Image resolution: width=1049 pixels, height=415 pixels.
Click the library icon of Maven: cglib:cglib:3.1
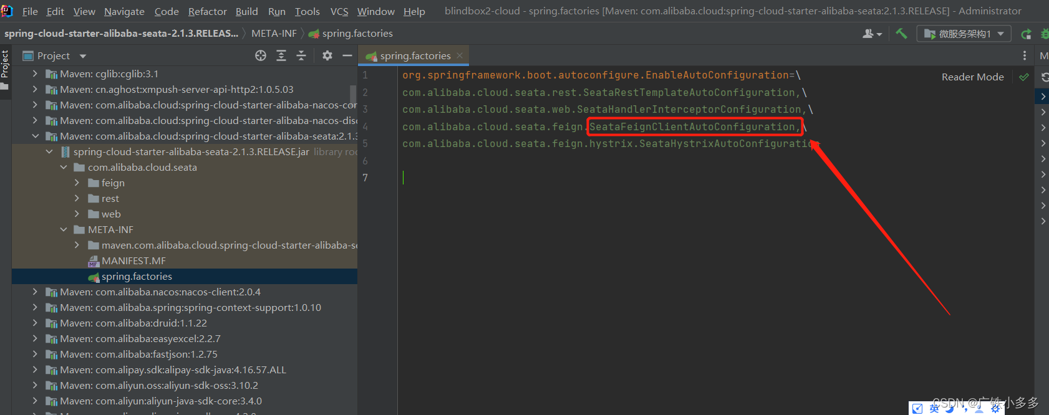[52, 74]
